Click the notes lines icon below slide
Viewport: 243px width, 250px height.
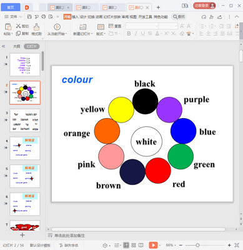coord(50,236)
